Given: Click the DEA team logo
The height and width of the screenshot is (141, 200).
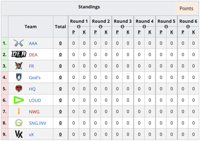Looking at the screenshot, I should pyautogui.click(x=19, y=54).
